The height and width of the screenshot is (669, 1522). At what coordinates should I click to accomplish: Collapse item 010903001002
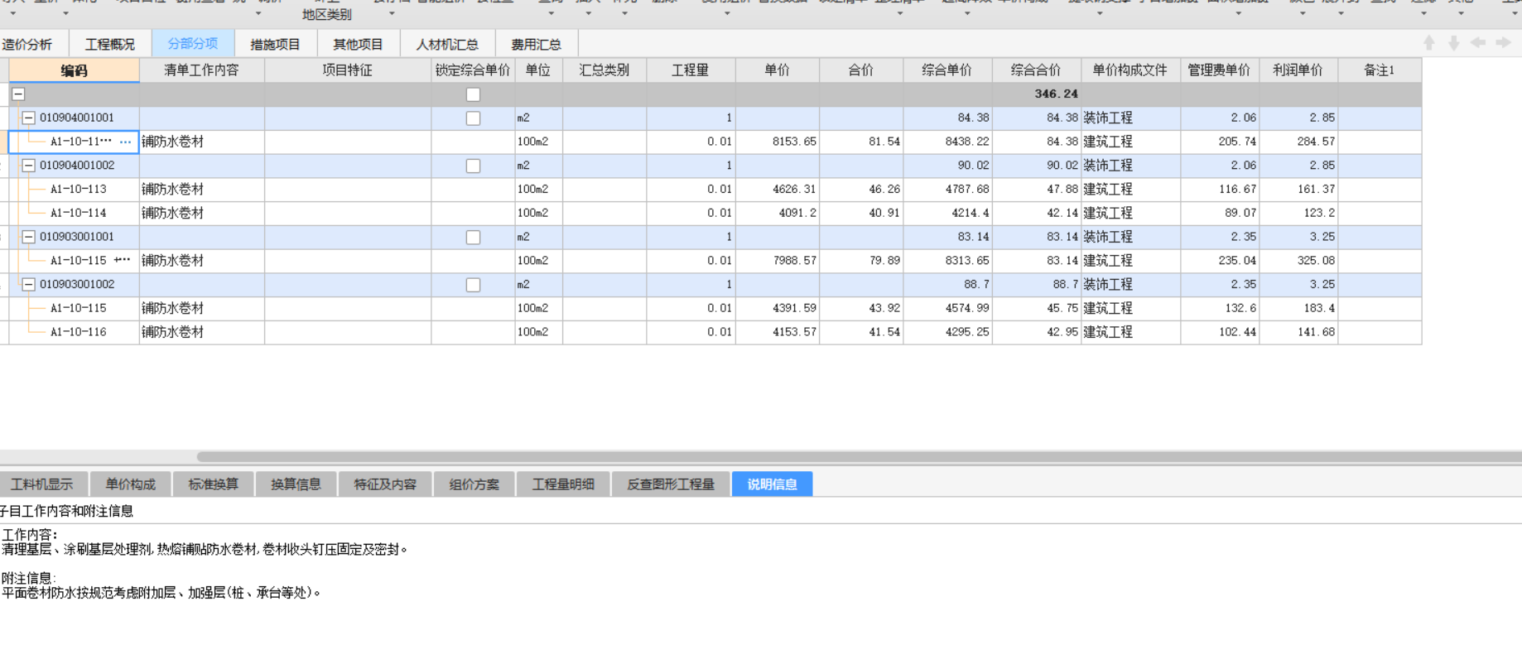[29, 285]
